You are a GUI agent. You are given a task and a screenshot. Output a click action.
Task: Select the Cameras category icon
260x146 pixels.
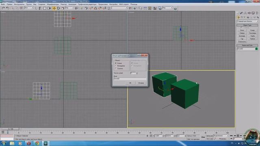pyautogui.click(x=248, y=17)
